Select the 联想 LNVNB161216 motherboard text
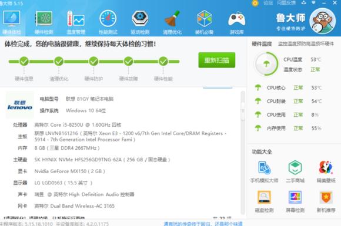The height and width of the screenshot is (226, 341). click(x=131, y=136)
